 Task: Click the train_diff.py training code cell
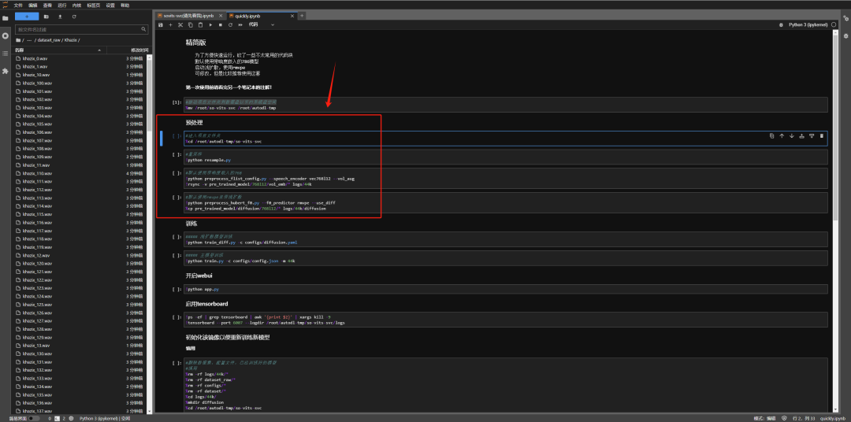click(x=505, y=239)
